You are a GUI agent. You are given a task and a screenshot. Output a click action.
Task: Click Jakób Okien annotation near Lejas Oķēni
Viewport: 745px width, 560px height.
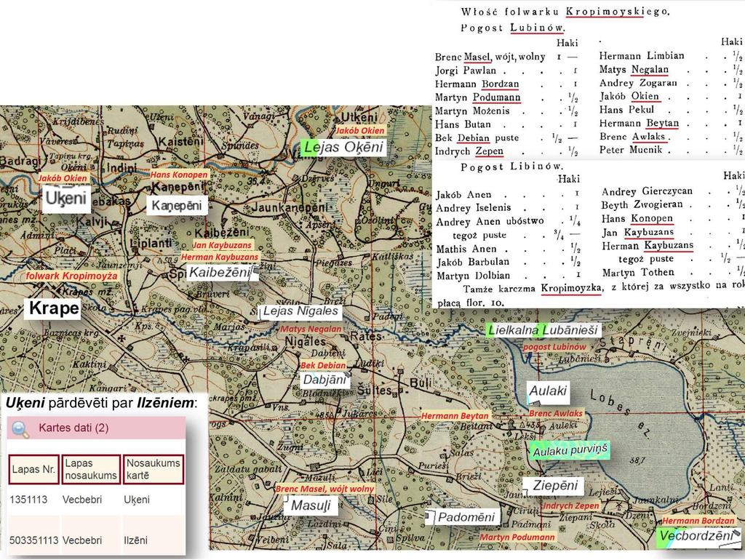pos(359,131)
